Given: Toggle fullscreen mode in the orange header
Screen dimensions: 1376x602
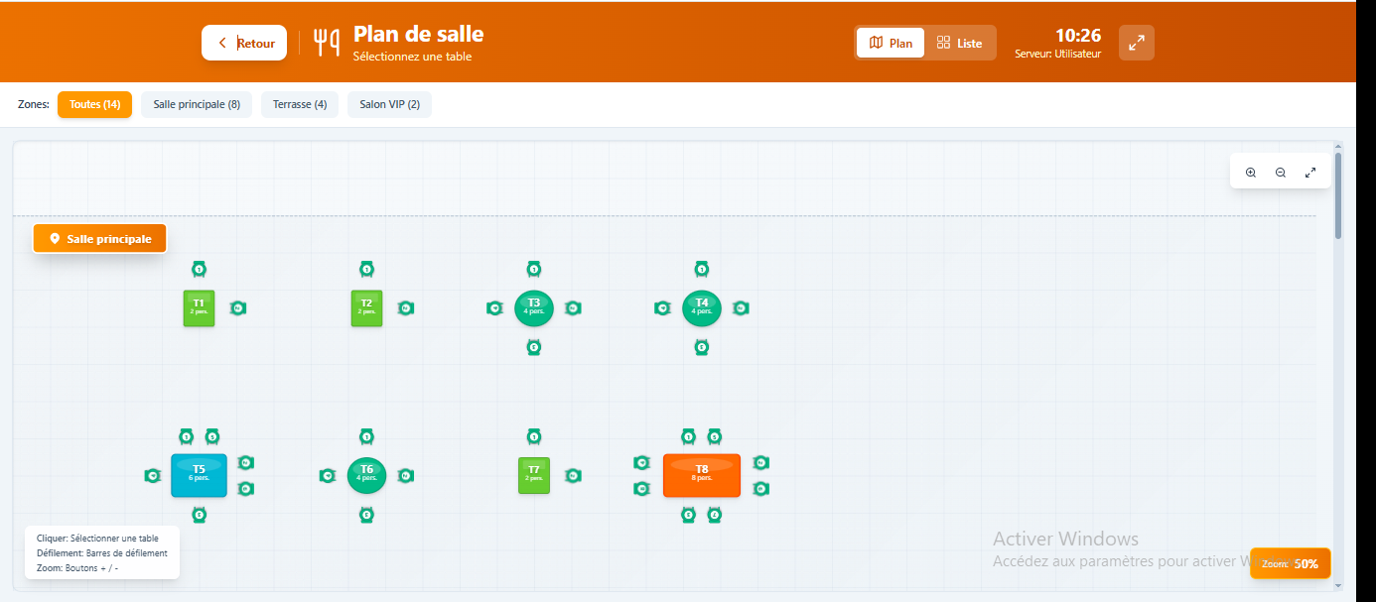Looking at the screenshot, I should click(1137, 43).
